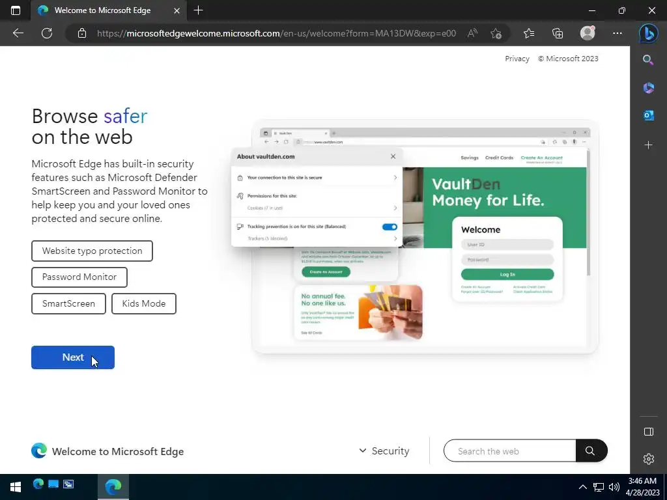Open sidebar Search tool
The width and height of the screenshot is (667, 500).
pos(648,60)
